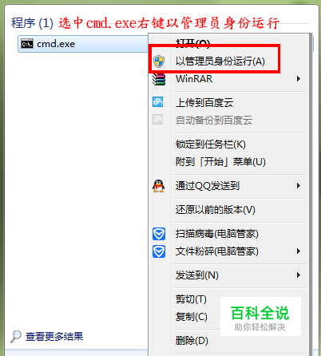Image resolution: width=321 pixels, height=356 pixels.
Task: Click the Baidu cloud upload icon
Action: click(158, 102)
